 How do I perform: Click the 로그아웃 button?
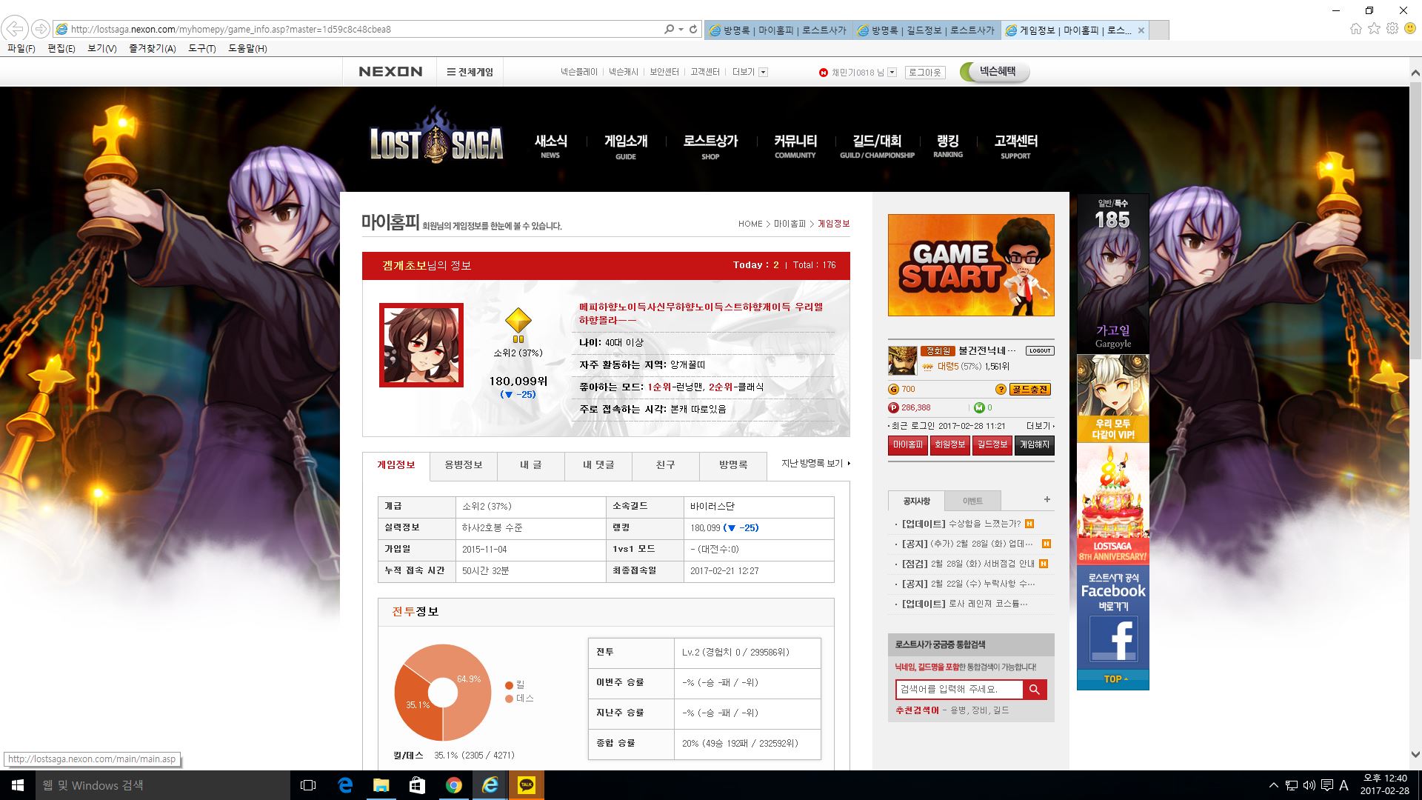pos(924,72)
